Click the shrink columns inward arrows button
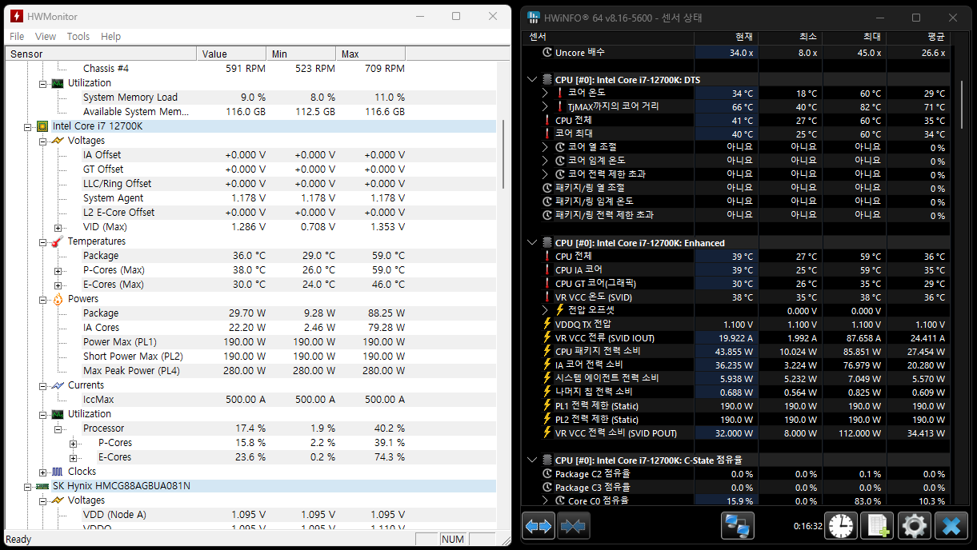This screenshot has width=977, height=550. [575, 526]
